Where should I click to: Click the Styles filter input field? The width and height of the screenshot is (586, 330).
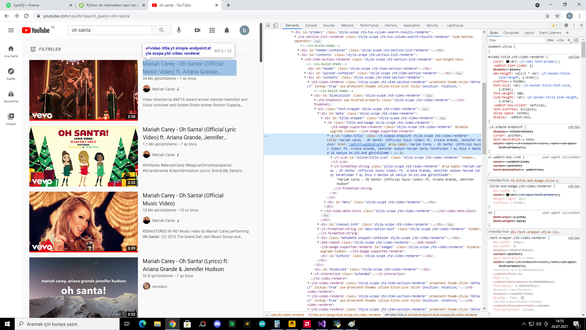pyautogui.click(x=516, y=40)
